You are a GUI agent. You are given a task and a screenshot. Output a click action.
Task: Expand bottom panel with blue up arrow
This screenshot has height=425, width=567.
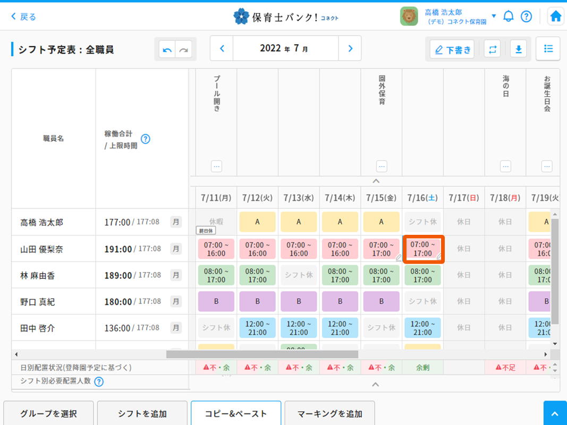555,414
